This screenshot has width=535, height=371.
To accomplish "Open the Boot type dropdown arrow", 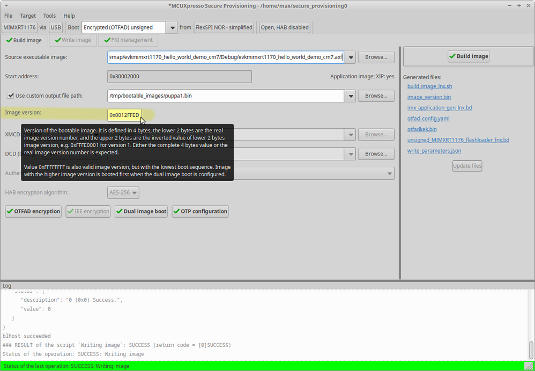I will click(x=172, y=28).
